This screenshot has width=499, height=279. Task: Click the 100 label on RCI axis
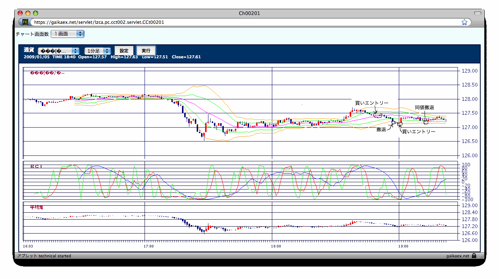click(465, 165)
